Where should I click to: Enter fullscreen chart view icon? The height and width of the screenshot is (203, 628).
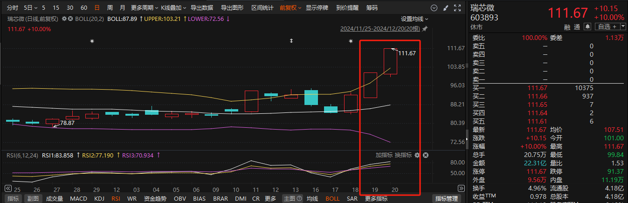[457, 8]
